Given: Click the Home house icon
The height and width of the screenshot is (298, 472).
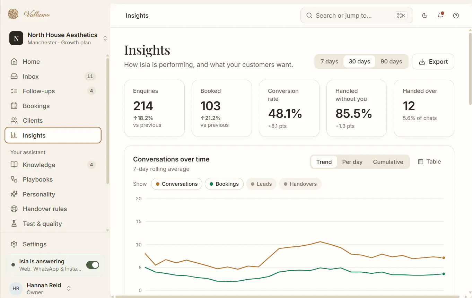Looking at the screenshot, I should click(14, 62).
